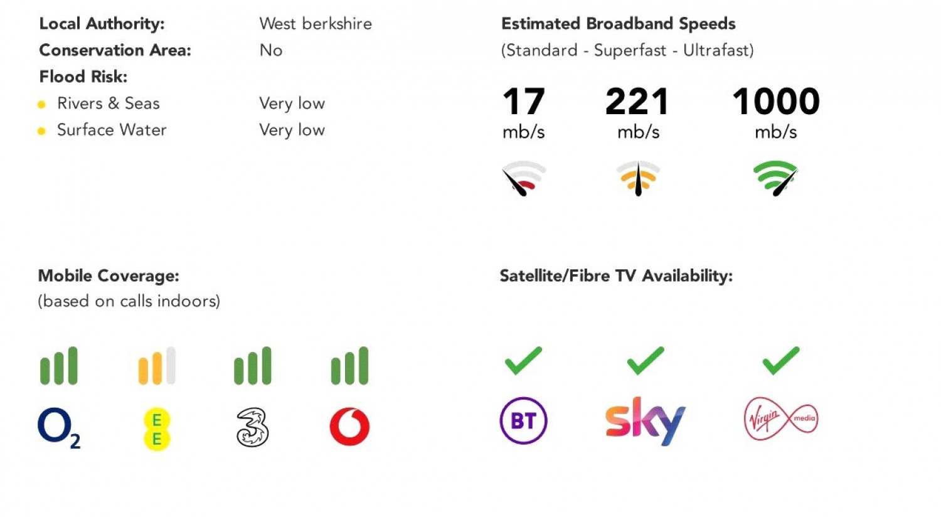Image resolution: width=941 pixels, height=517 pixels.
Task: Click the O2 network logo
Action: 58,427
